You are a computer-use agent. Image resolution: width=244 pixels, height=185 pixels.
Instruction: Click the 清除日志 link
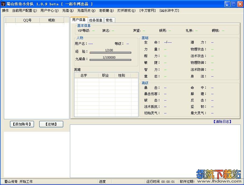coord(222,122)
